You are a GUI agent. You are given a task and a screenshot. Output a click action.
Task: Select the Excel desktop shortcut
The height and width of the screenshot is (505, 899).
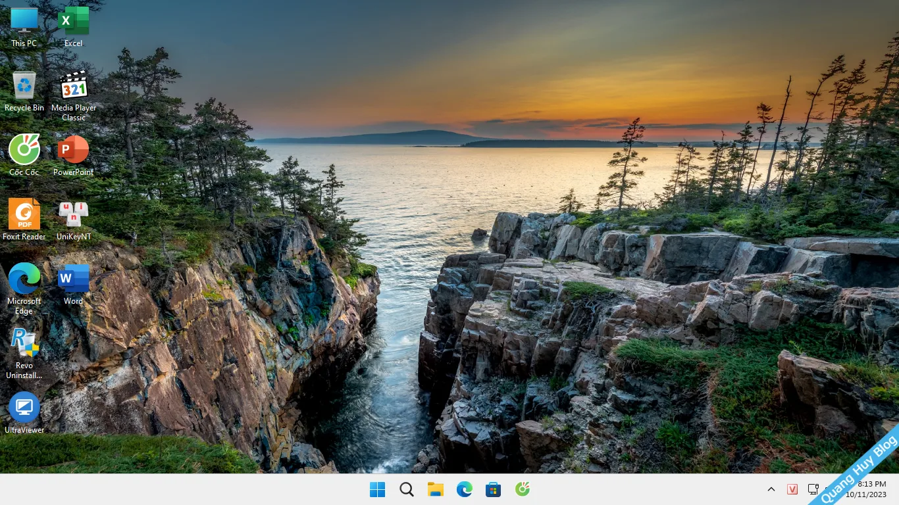tap(74, 27)
